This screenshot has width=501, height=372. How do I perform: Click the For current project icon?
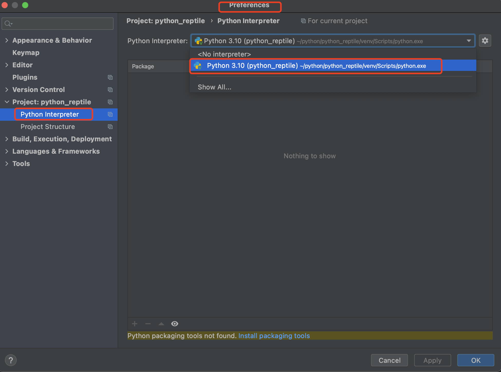coord(303,21)
